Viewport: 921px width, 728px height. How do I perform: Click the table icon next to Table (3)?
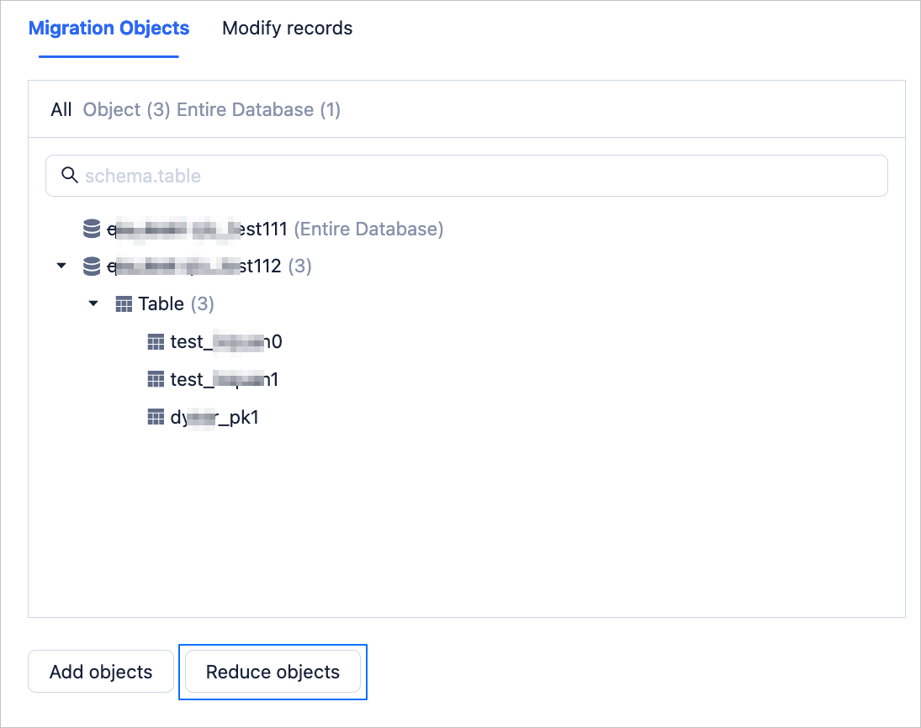(x=124, y=304)
